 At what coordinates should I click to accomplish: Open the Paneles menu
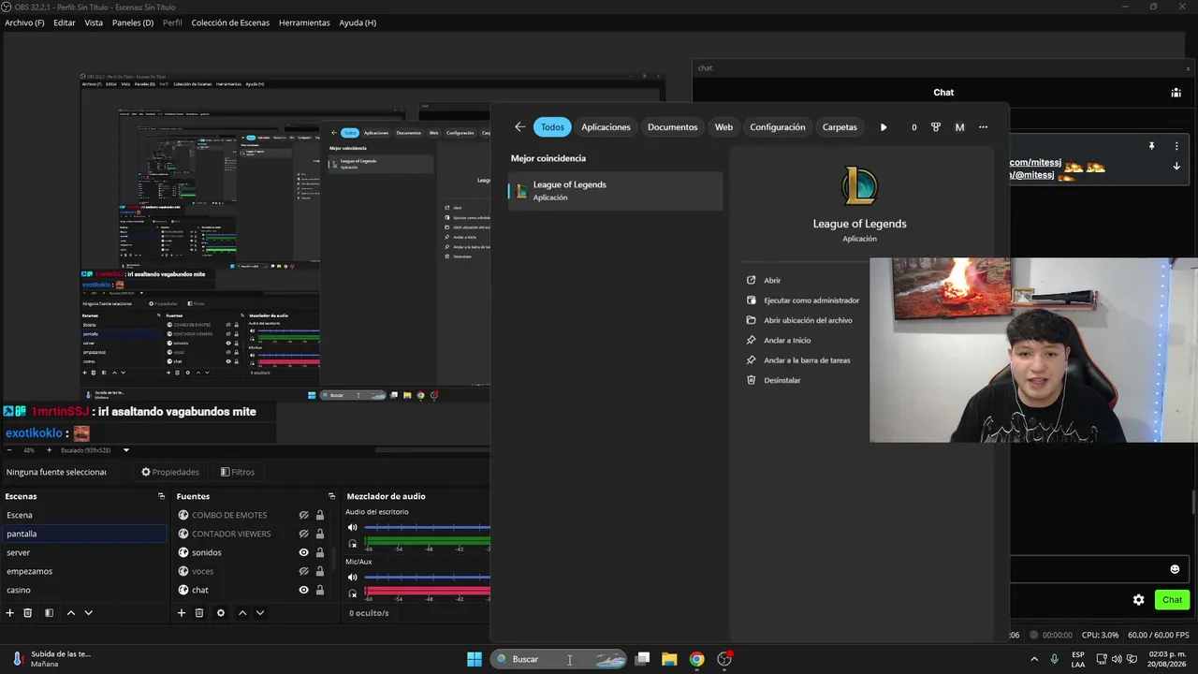(133, 22)
